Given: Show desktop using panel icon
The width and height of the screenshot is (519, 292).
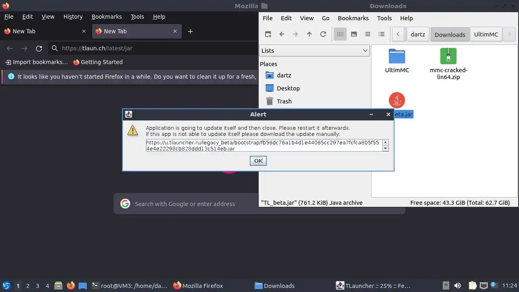Looking at the screenshot, I should tap(83, 286).
